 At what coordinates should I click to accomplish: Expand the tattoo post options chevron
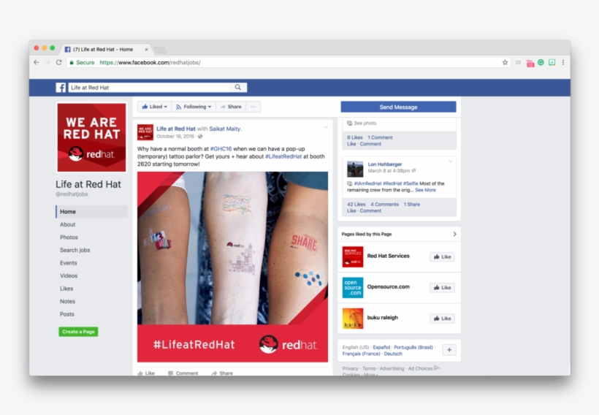(x=326, y=127)
